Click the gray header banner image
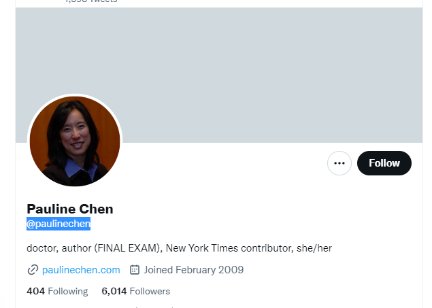Screen dimensions: 432x308 click(219, 75)
